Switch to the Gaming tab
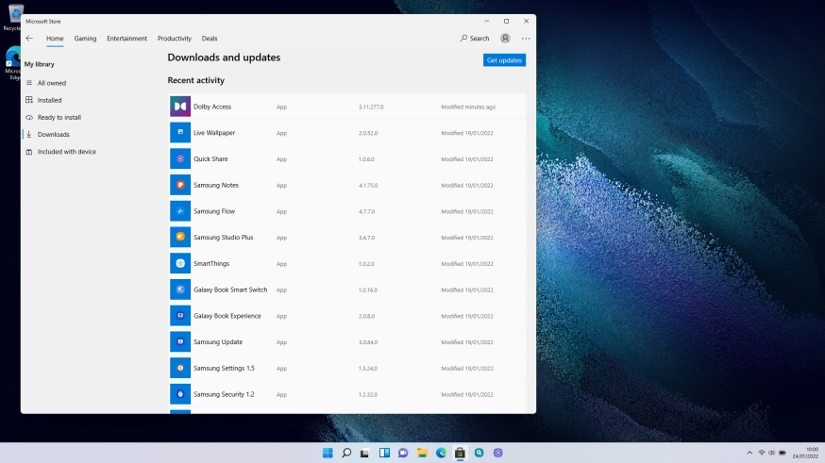Screen dimensions: 825x463 pyautogui.click(x=85, y=39)
